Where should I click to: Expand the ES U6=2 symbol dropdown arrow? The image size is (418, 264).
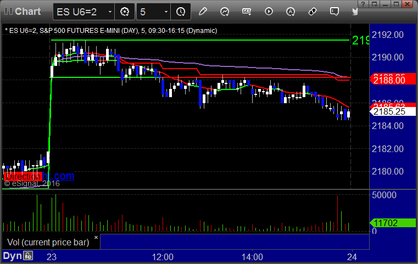coord(110,12)
